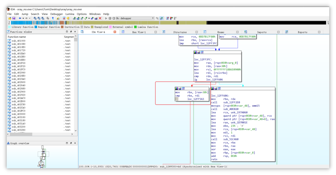Switch to the Hex View-1 tab
Viewport: 336px width, 175px height.
(139, 32)
